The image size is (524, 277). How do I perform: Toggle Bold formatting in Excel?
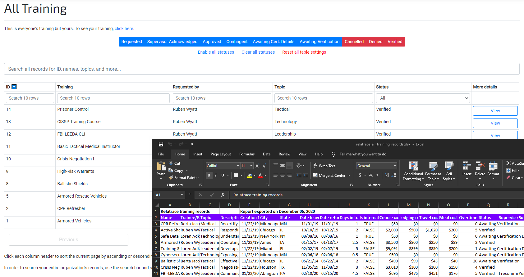pyautogui.click(x=209, y=175)
